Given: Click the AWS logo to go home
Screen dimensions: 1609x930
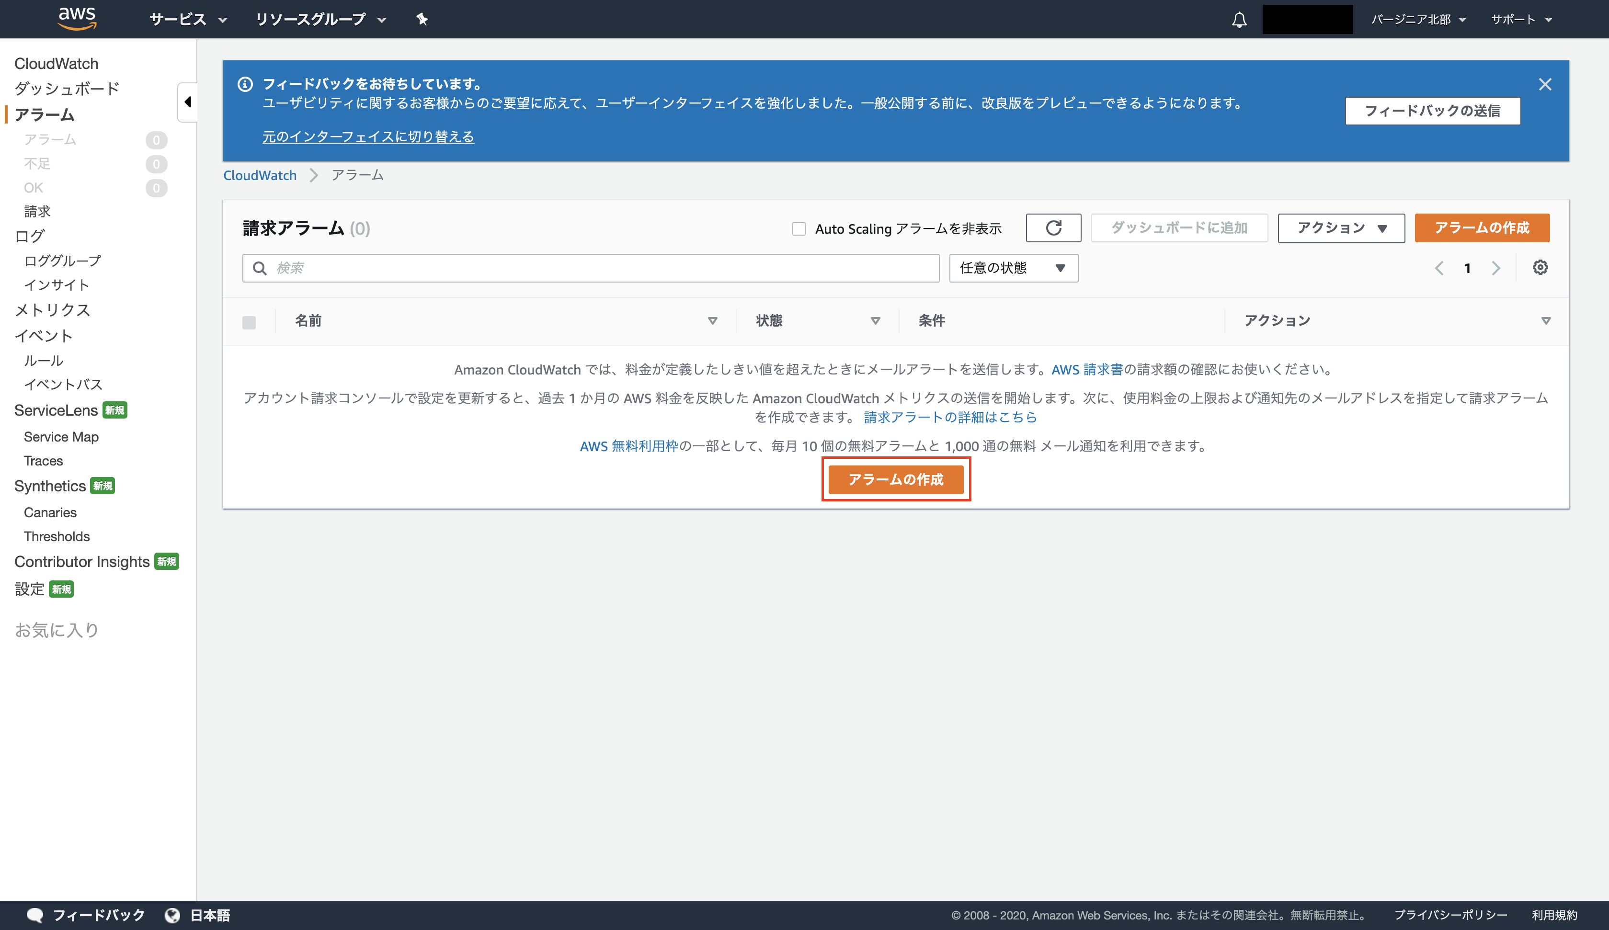Looking at the screenshot, I should [x=77, y=19].
